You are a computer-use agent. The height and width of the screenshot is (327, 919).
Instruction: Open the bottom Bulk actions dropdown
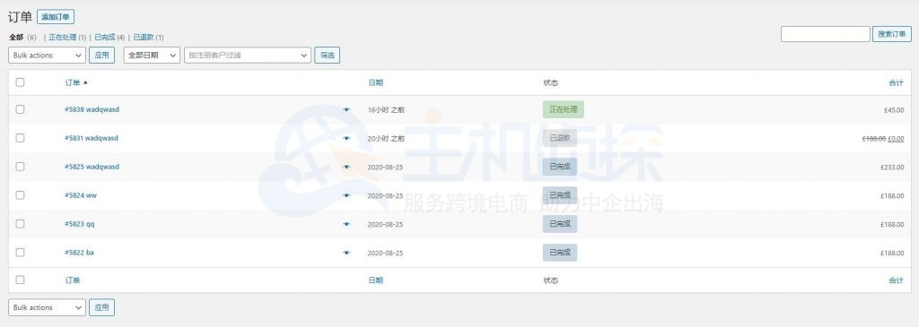(x=47, y=307)
